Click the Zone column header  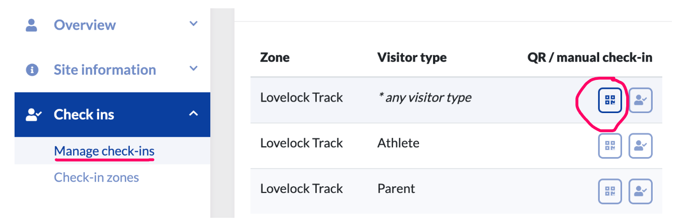[x=275, y=57]
